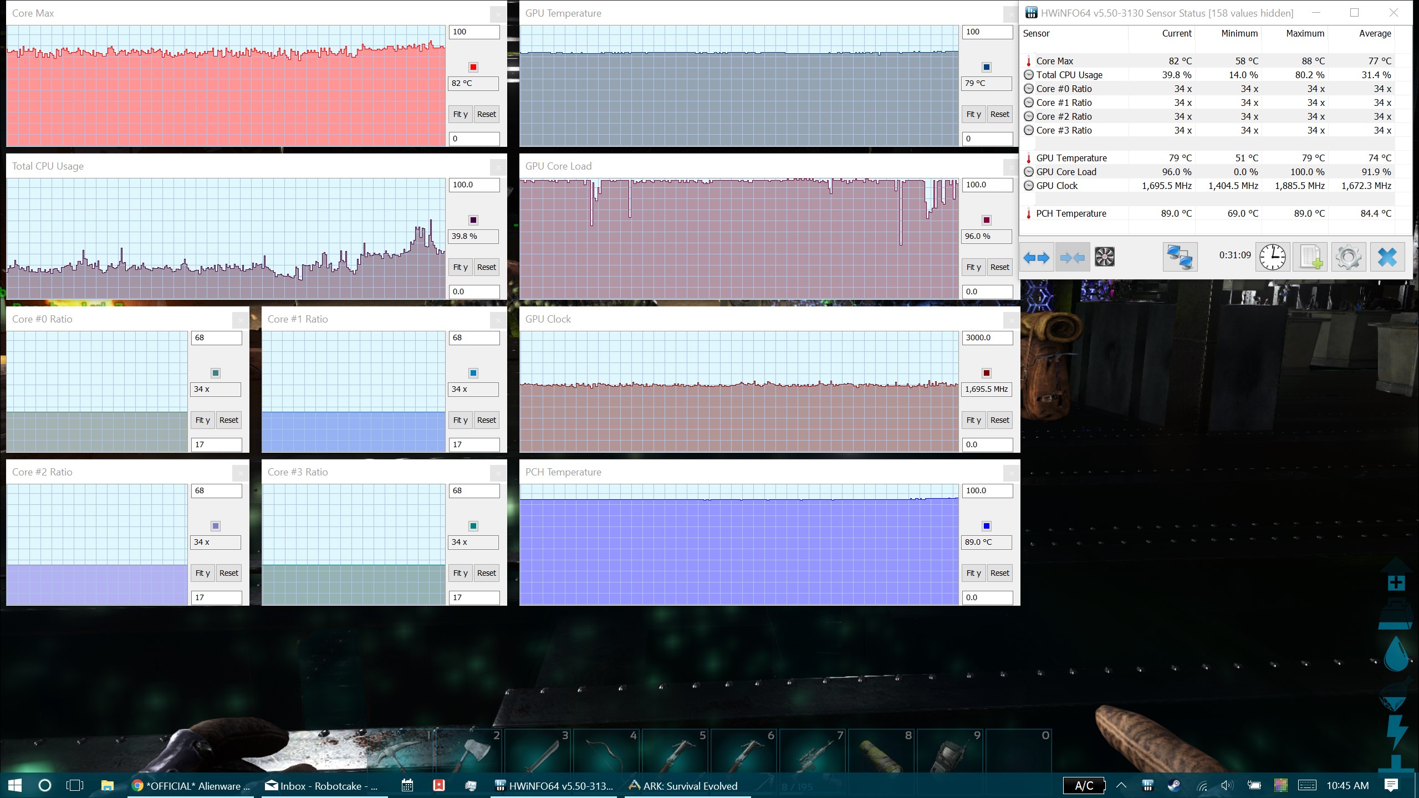Click red color swatch in Core Max graph
1419x798 pixels.
(473, 67)
